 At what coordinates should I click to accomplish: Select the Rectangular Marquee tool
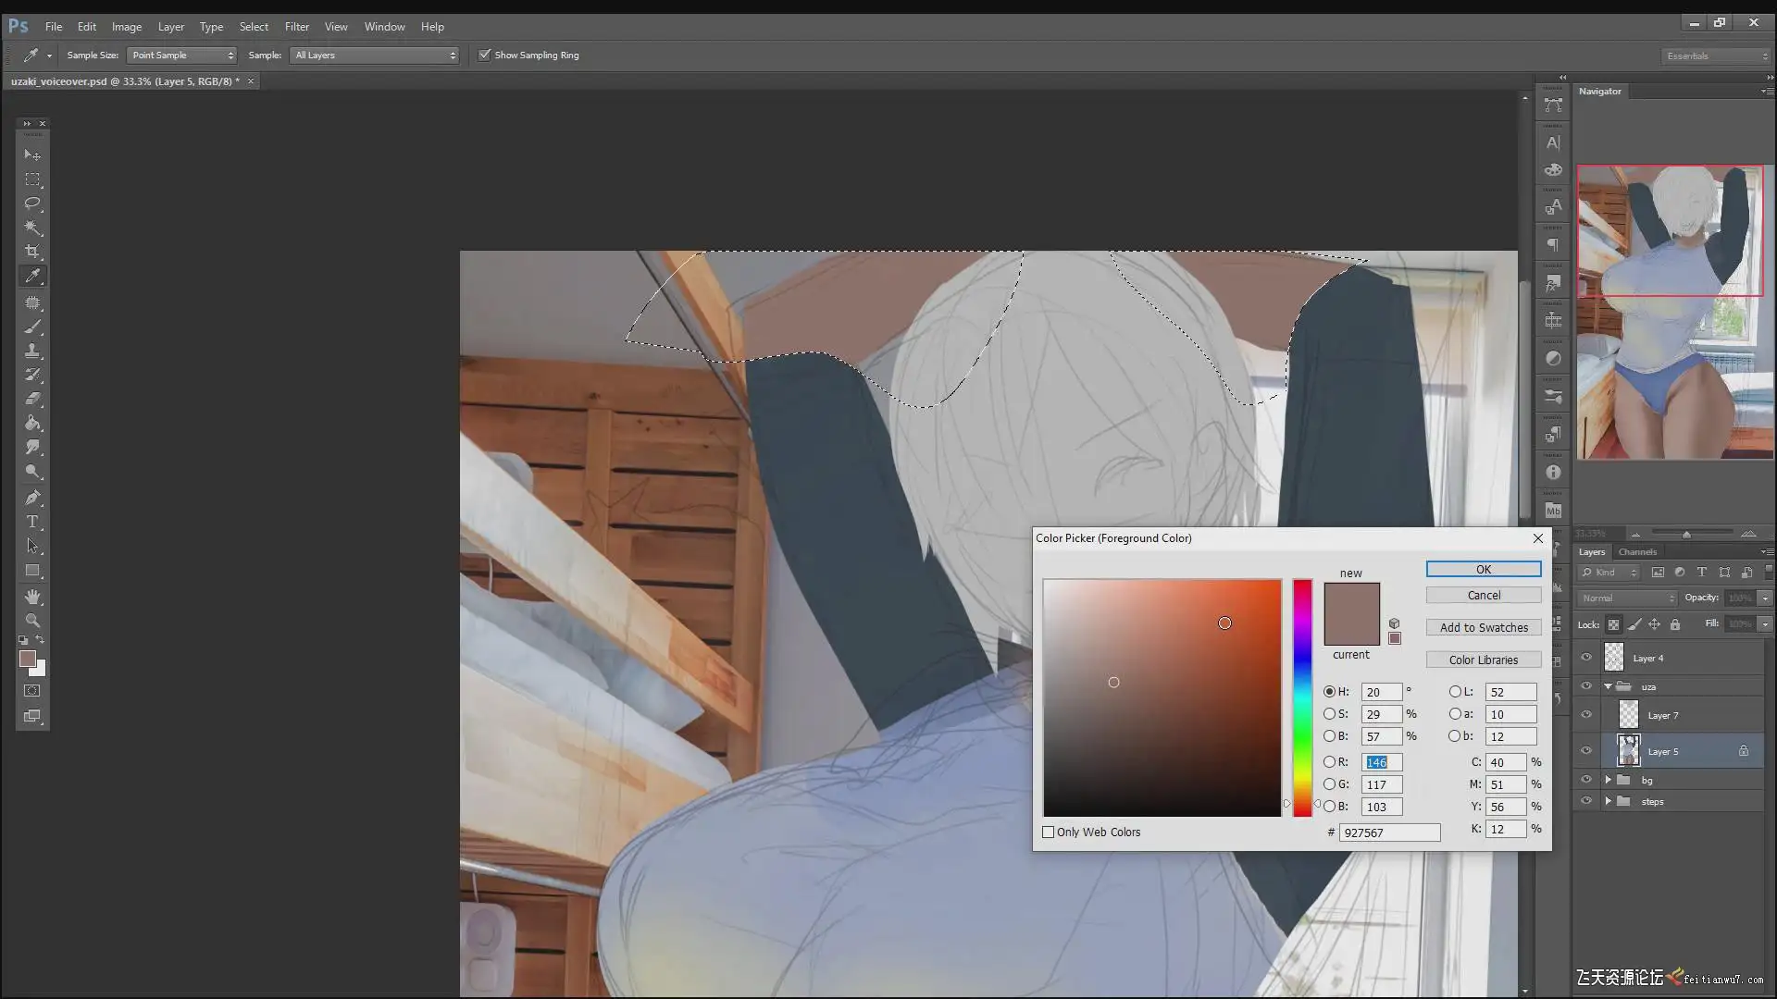[x=32, y=179]
